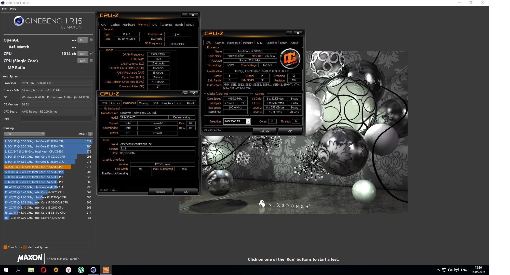The width and height of the screenshot is (510, 275).
Task: Open the Processor #1 selection dropdown
Action: pyautogui.click(x=248, y=121)
